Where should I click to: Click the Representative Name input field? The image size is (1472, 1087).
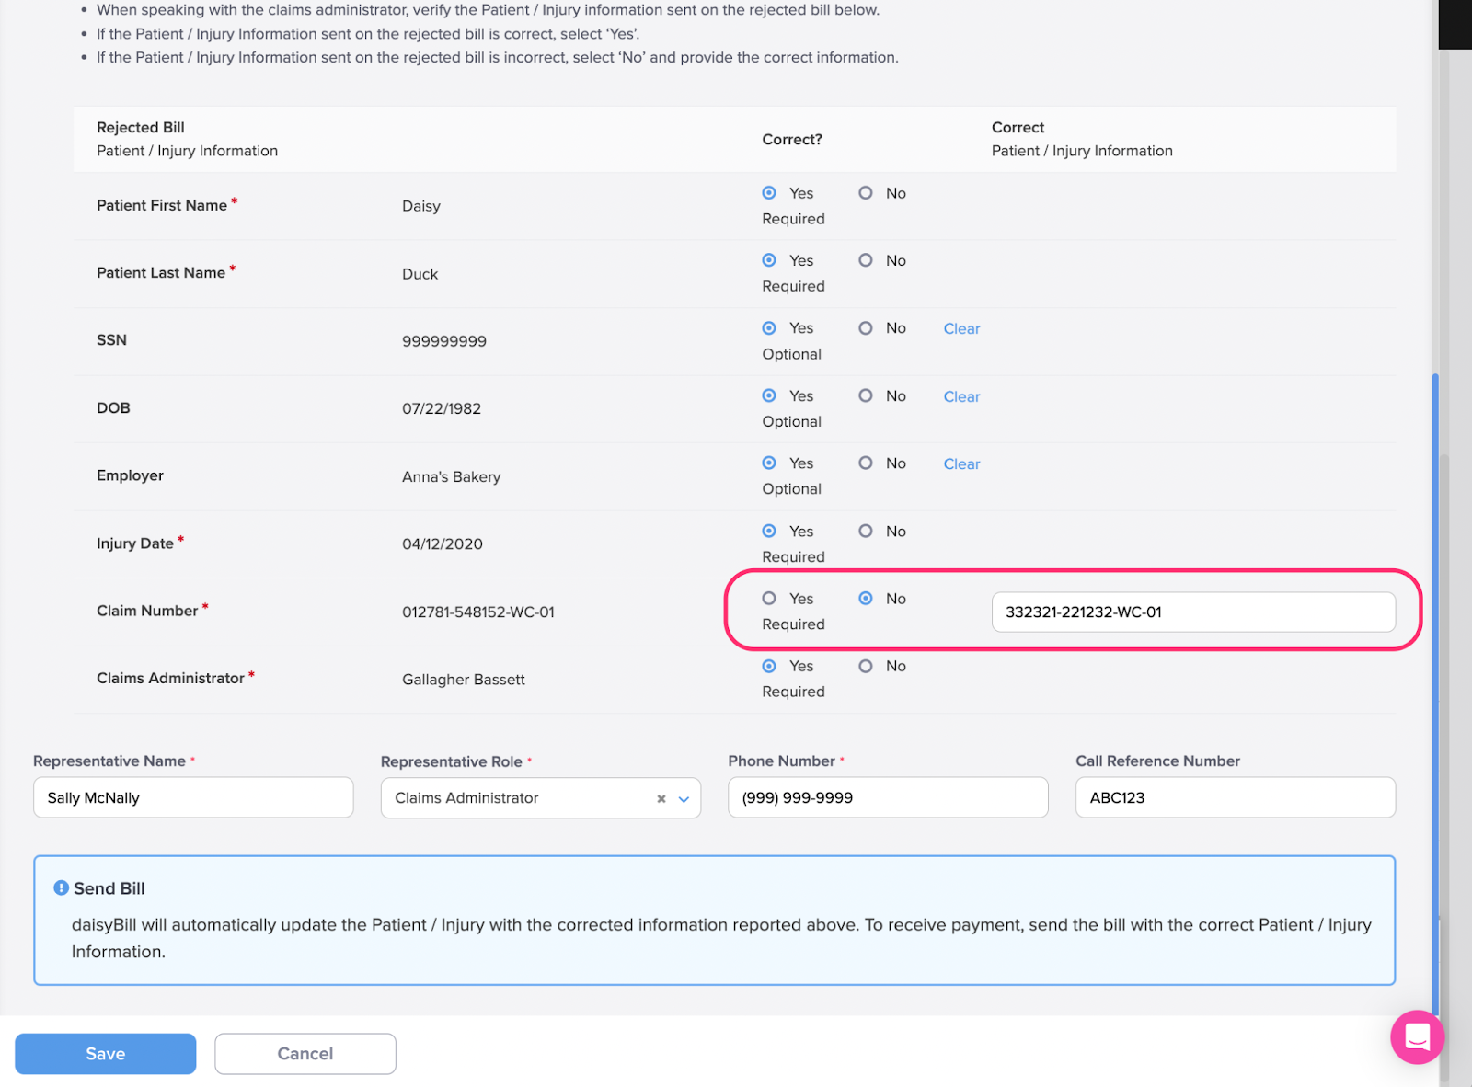[x=193, y=798]
